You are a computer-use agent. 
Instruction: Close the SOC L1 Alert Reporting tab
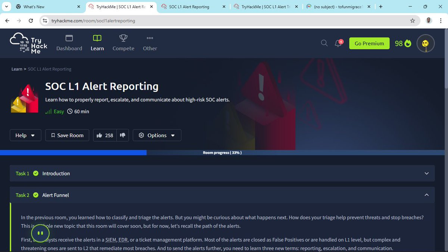(224, 7)
